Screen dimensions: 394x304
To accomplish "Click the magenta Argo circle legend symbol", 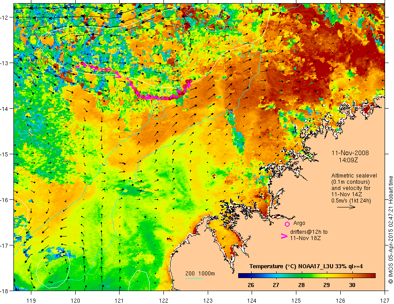I will pos(287,224).
